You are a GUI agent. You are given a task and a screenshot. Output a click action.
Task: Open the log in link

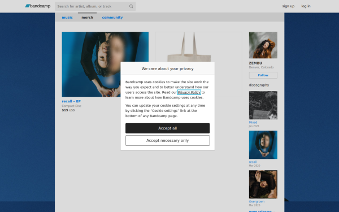coord(306,6)
